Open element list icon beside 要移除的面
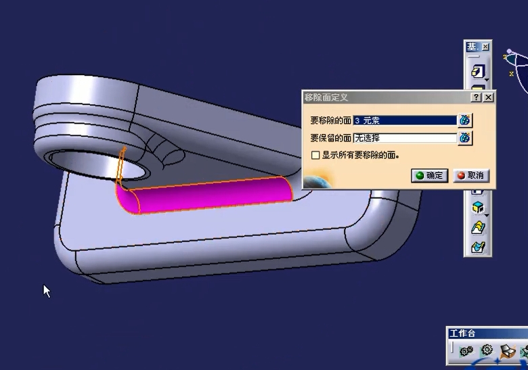This screenshot has height=370, width=528. coord(465,120)
